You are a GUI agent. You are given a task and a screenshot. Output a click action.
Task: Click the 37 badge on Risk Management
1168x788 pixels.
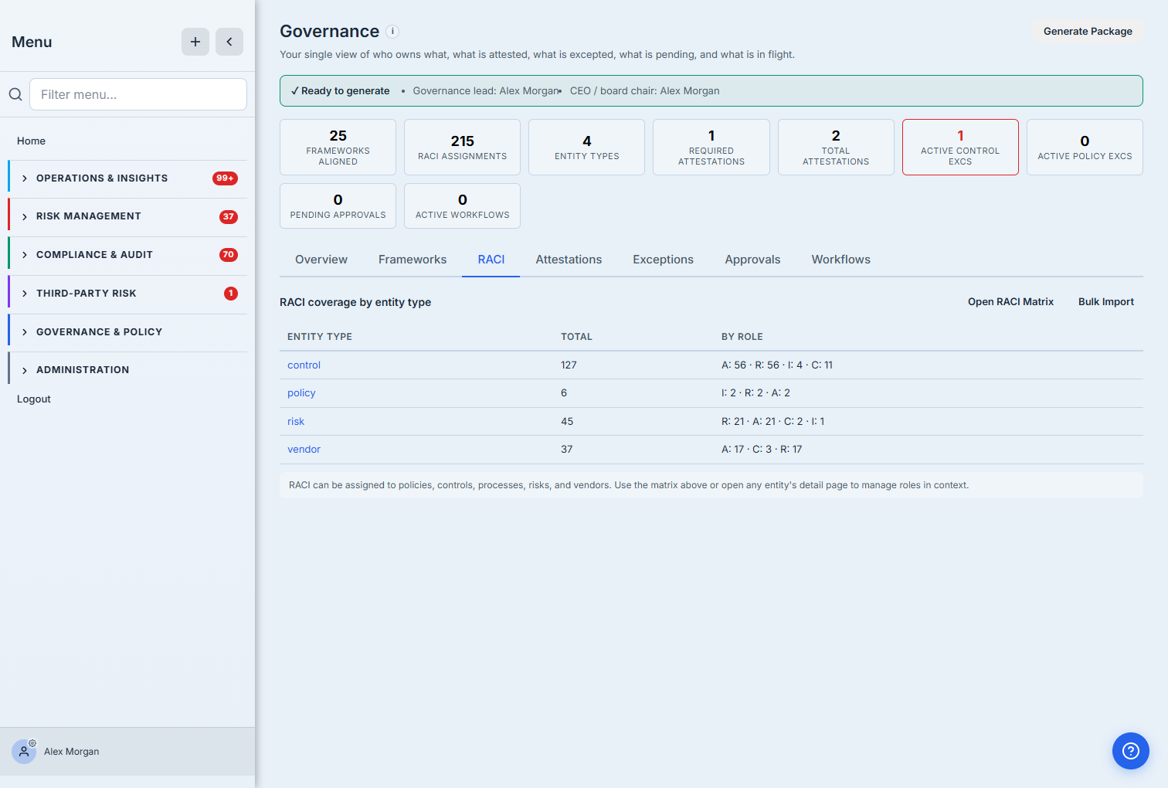tap(229, 217)
